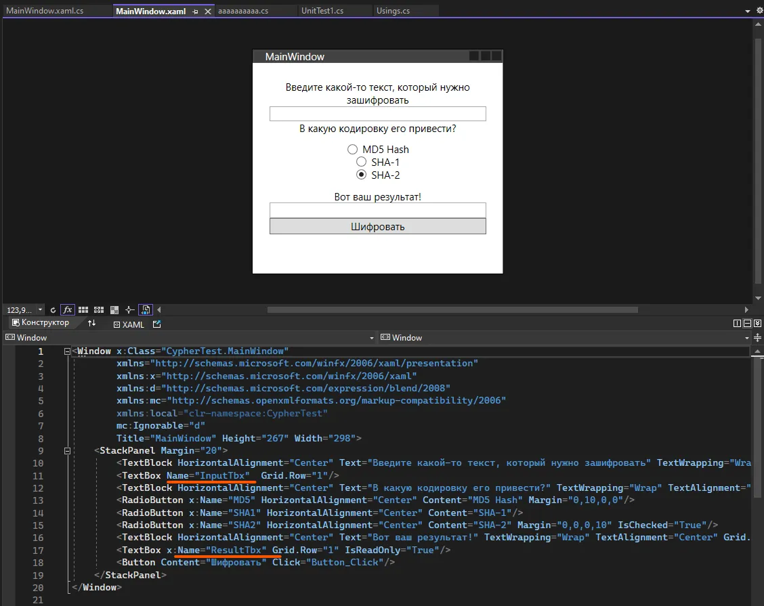The width and height of the screenshot is (764, 606).
Task: Toggle the platform-only controls designer icon
Action: click(146, 310)
